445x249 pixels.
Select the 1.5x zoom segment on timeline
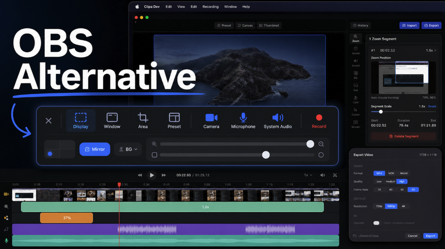click(172, 207)
